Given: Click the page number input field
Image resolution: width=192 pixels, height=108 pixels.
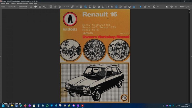Looking at the screenshot, I should pyautogui.click(x=64, y=7).
